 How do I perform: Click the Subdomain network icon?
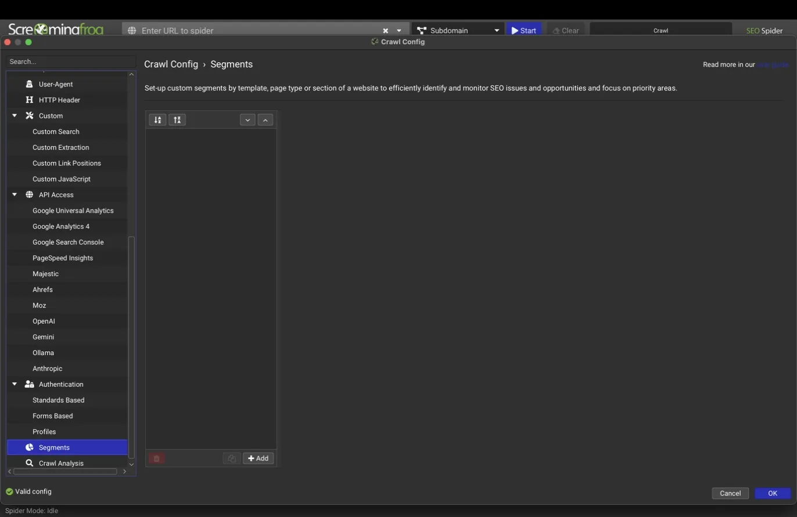422,30
